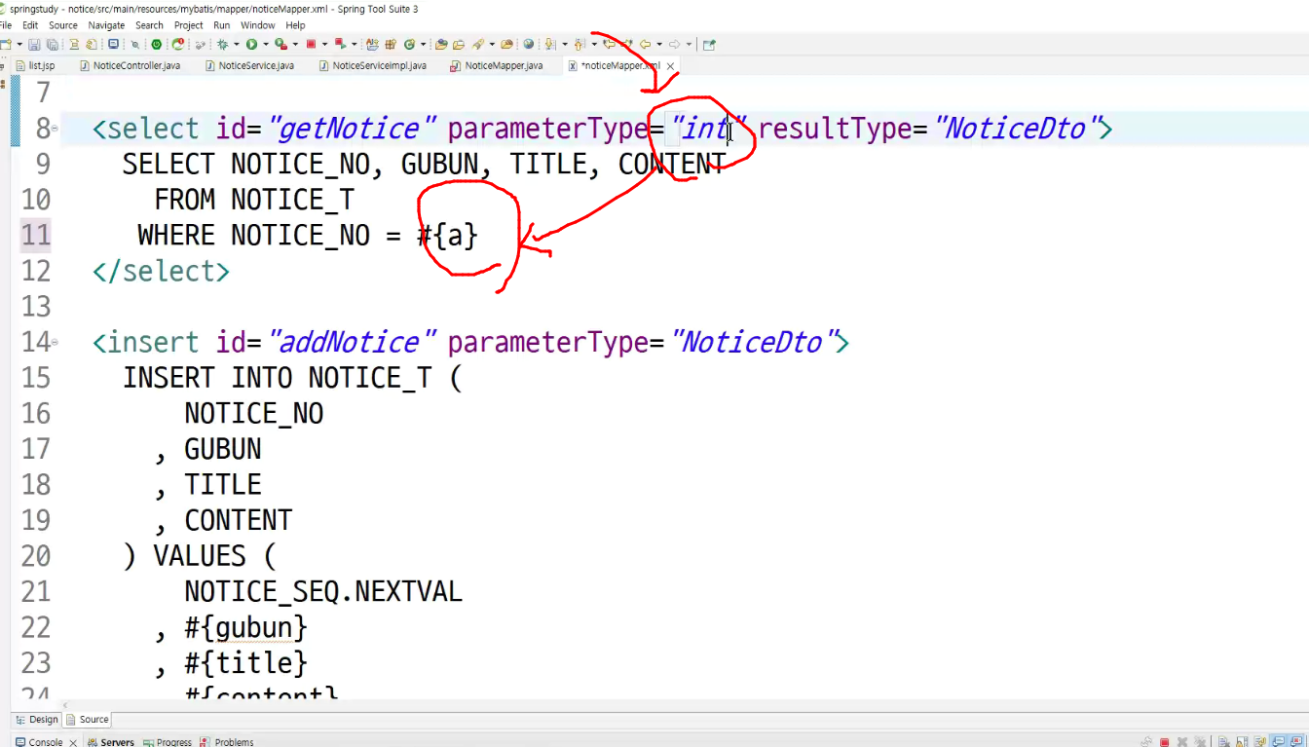The image size is (1309, 747).
Task: Expand the Run dropdown arrow
Action: coord(266,44)
